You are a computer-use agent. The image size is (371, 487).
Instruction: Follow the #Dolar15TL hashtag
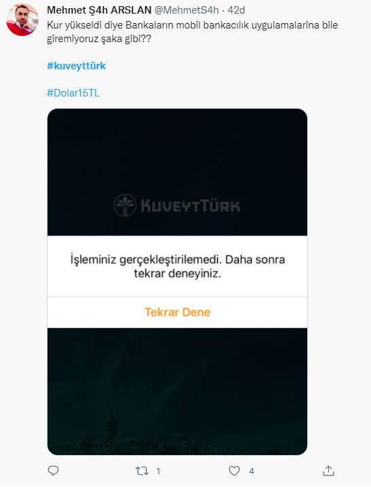click(73, 93)
